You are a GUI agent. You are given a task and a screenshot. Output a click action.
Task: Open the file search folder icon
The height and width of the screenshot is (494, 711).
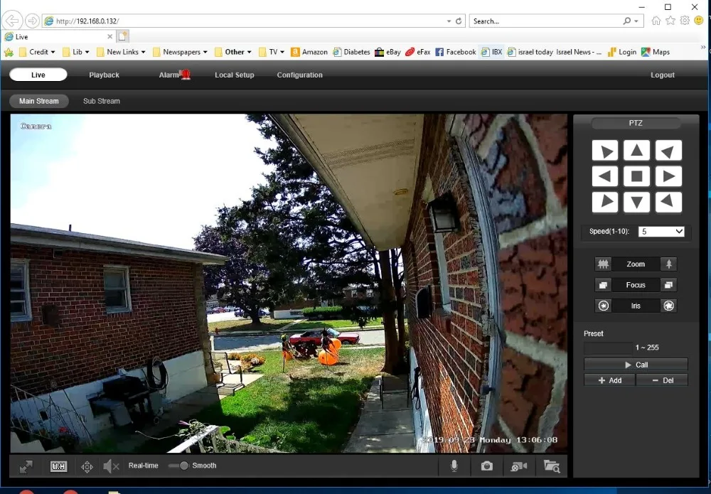point(552,466)
